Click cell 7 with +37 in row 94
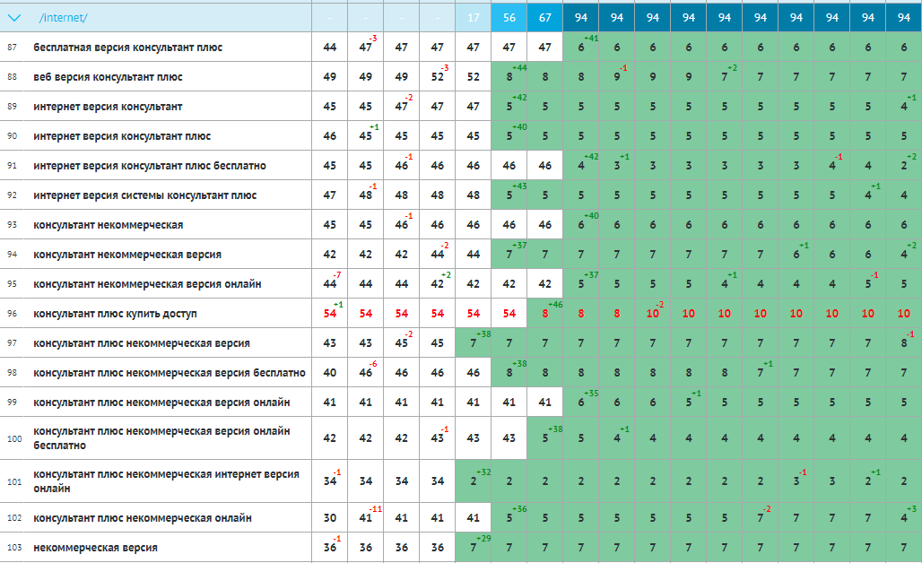The height and width of the screenshot is (563, 922). (509, 255)
